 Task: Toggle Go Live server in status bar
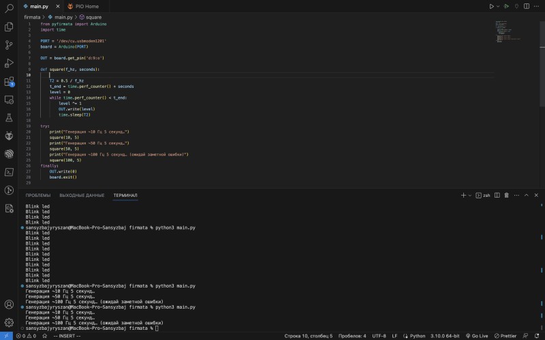pos(478,336)
